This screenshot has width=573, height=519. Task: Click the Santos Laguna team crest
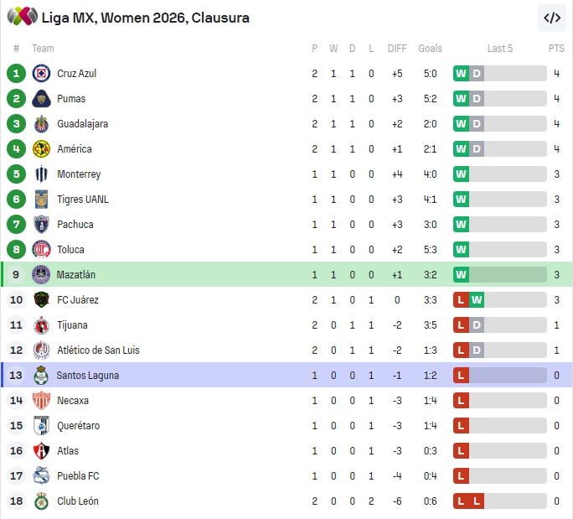tap(41, 376)
